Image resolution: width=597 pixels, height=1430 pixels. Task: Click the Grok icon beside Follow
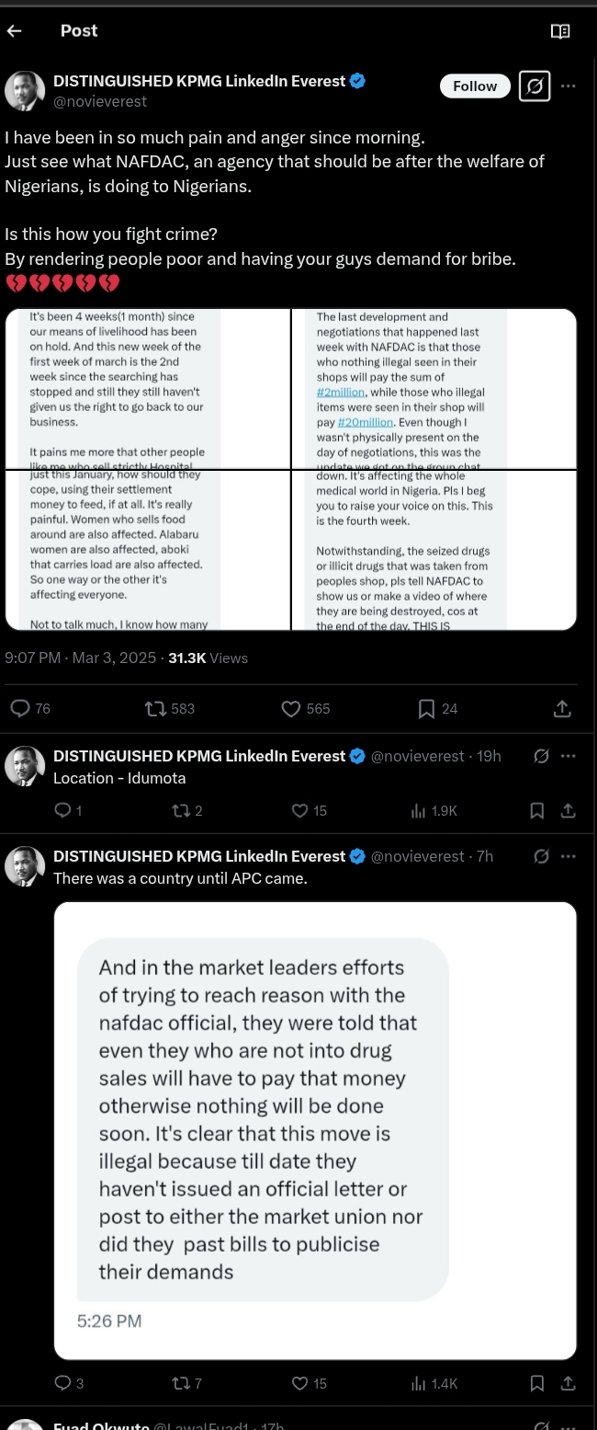tap(535, 86)
